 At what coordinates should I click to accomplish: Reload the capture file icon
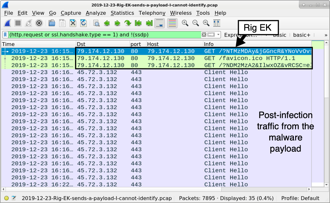click(83, 23)
